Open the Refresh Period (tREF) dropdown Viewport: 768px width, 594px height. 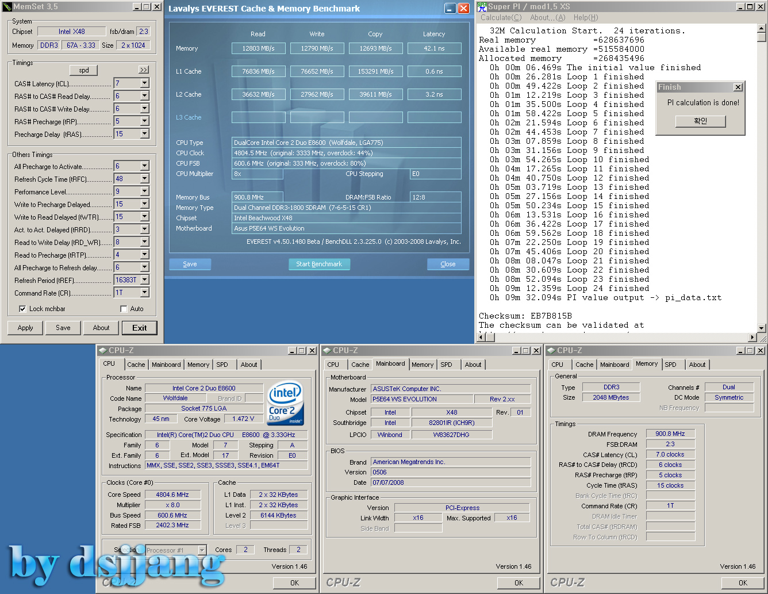coord(144,280)
